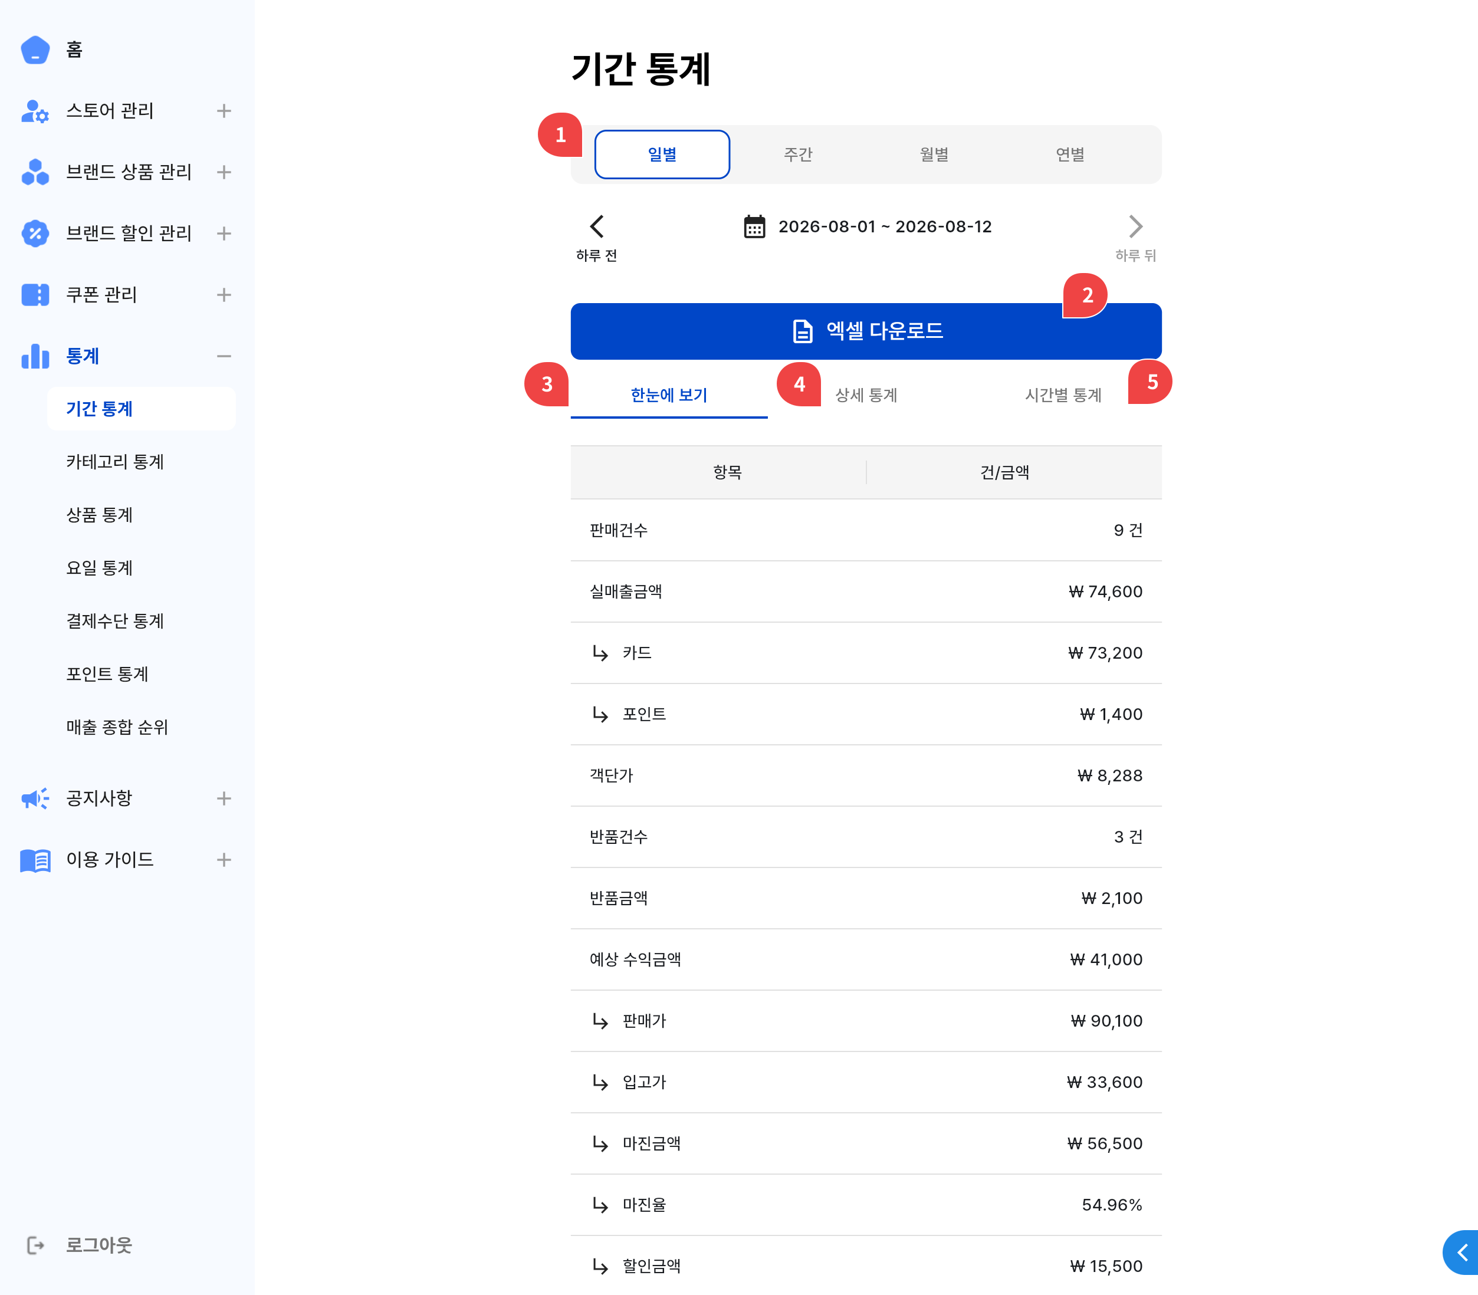Click the 로그아웃 exit icon
This screenshot has width=1478, height=1295.
pos(35,1245)
